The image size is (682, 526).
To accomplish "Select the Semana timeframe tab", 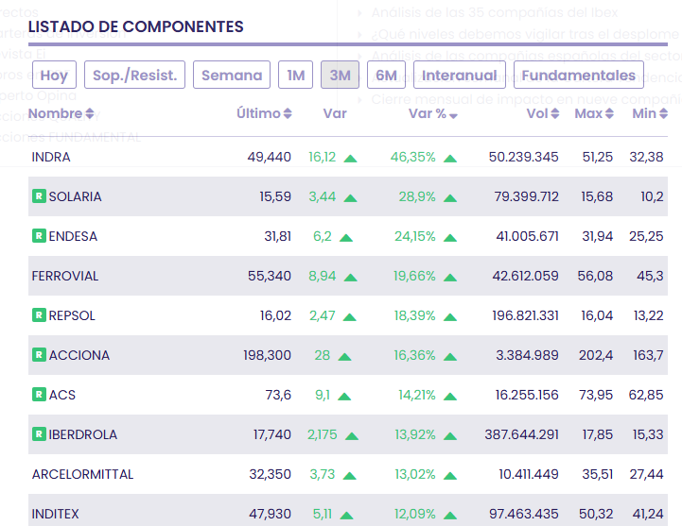I will tap(232, 76).
